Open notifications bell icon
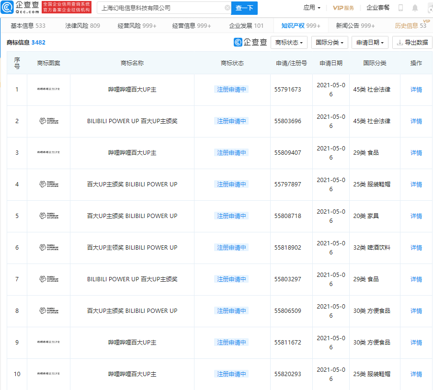Screen dimensions: 433x390 (x=415, y=8)
